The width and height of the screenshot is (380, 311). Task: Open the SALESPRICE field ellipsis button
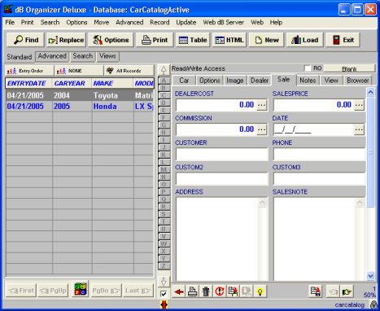point(359,105)
